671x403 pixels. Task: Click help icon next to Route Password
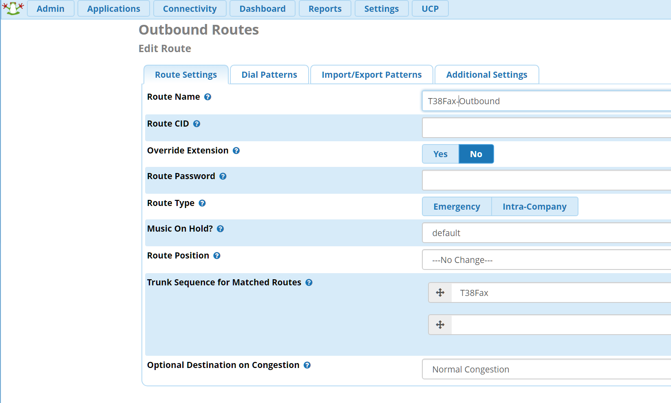223,176
